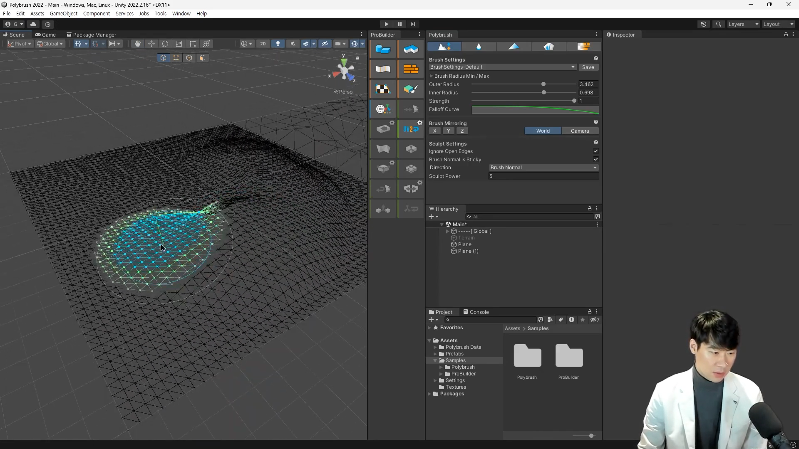Toggle Ignore Open Edges checkbox
This screenshot has height=449, width=799.
596,151
